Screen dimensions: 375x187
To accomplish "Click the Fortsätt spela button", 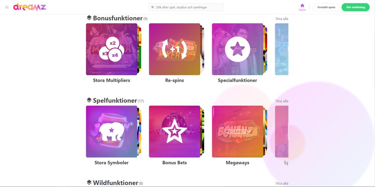I will [326, 7].
